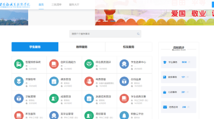Click the 职教云平台 bell icon
Viewport: 214px width, 119px height.
(124, 115)
